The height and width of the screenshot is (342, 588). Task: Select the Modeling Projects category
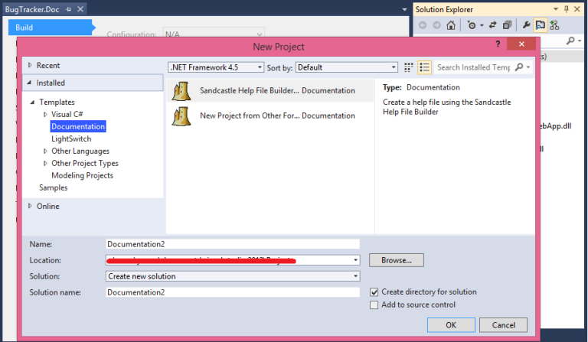click(82, 176)
